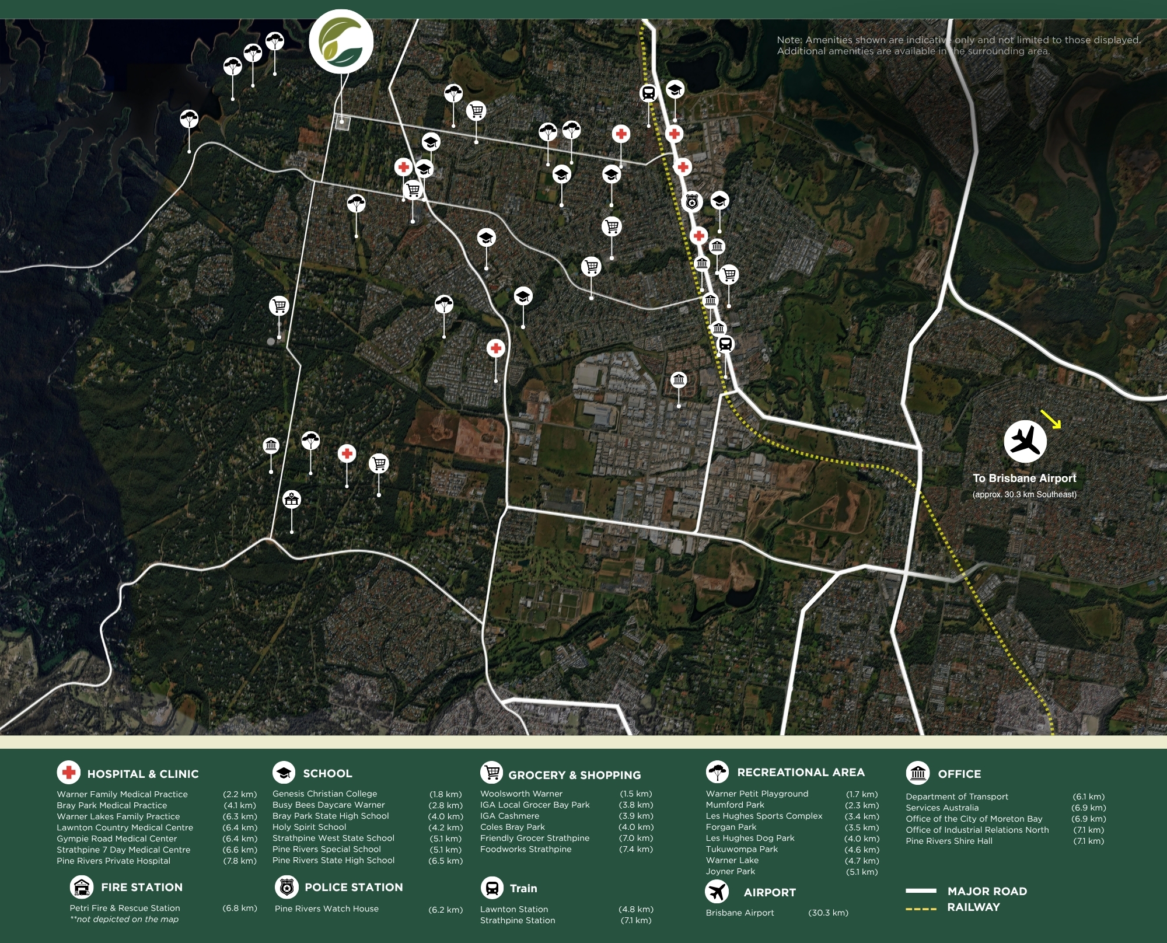Click 'Pine Rivers Special School' entry
The width and height of the screenshot is (1167, 943).
point(326,849)
